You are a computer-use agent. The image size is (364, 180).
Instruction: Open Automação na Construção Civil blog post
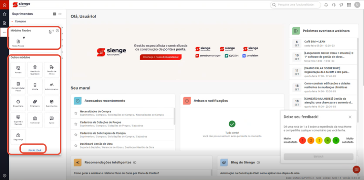click(260, 173)
